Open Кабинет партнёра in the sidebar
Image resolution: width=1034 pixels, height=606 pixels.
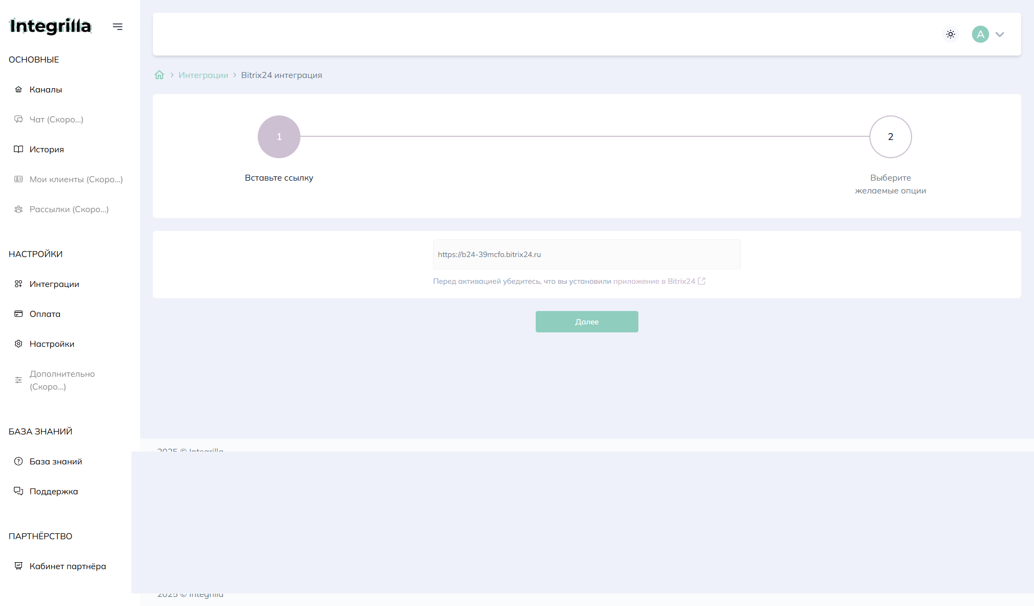click(x=67, y=566)
